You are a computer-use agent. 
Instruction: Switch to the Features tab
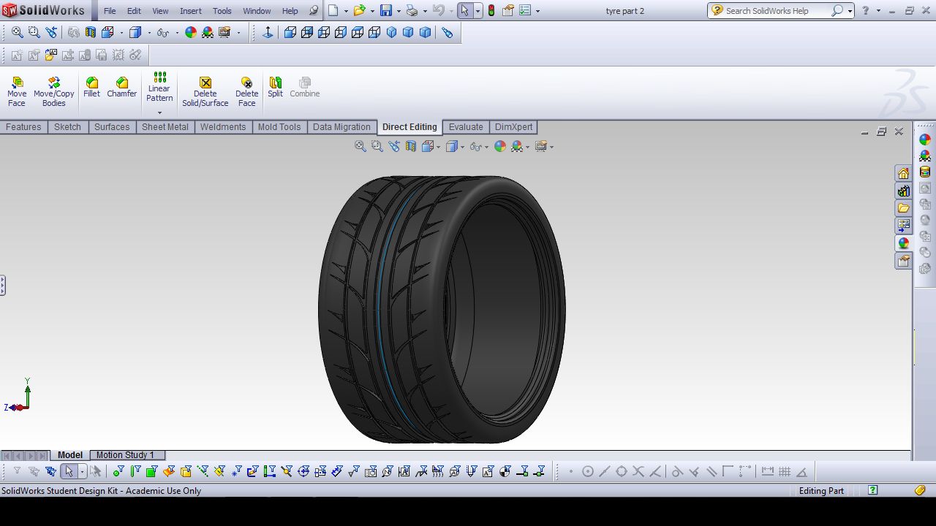click(23, 127)
